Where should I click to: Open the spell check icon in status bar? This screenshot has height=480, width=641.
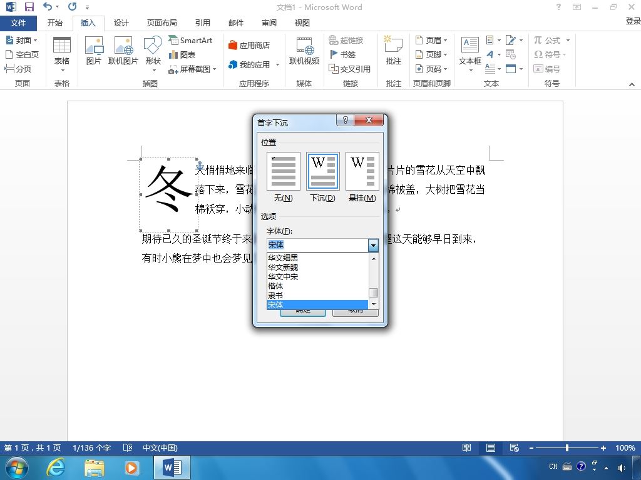tap(128, 447)
